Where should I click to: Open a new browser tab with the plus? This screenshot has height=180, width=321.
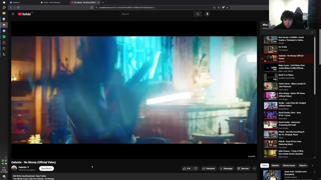pyautogui.click(x=103, y=2)
